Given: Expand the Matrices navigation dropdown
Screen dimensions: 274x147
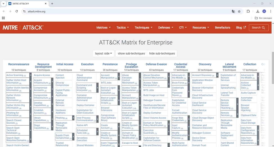Looking at the screenshot, I should pyautogui.click(x=103, y=28).
